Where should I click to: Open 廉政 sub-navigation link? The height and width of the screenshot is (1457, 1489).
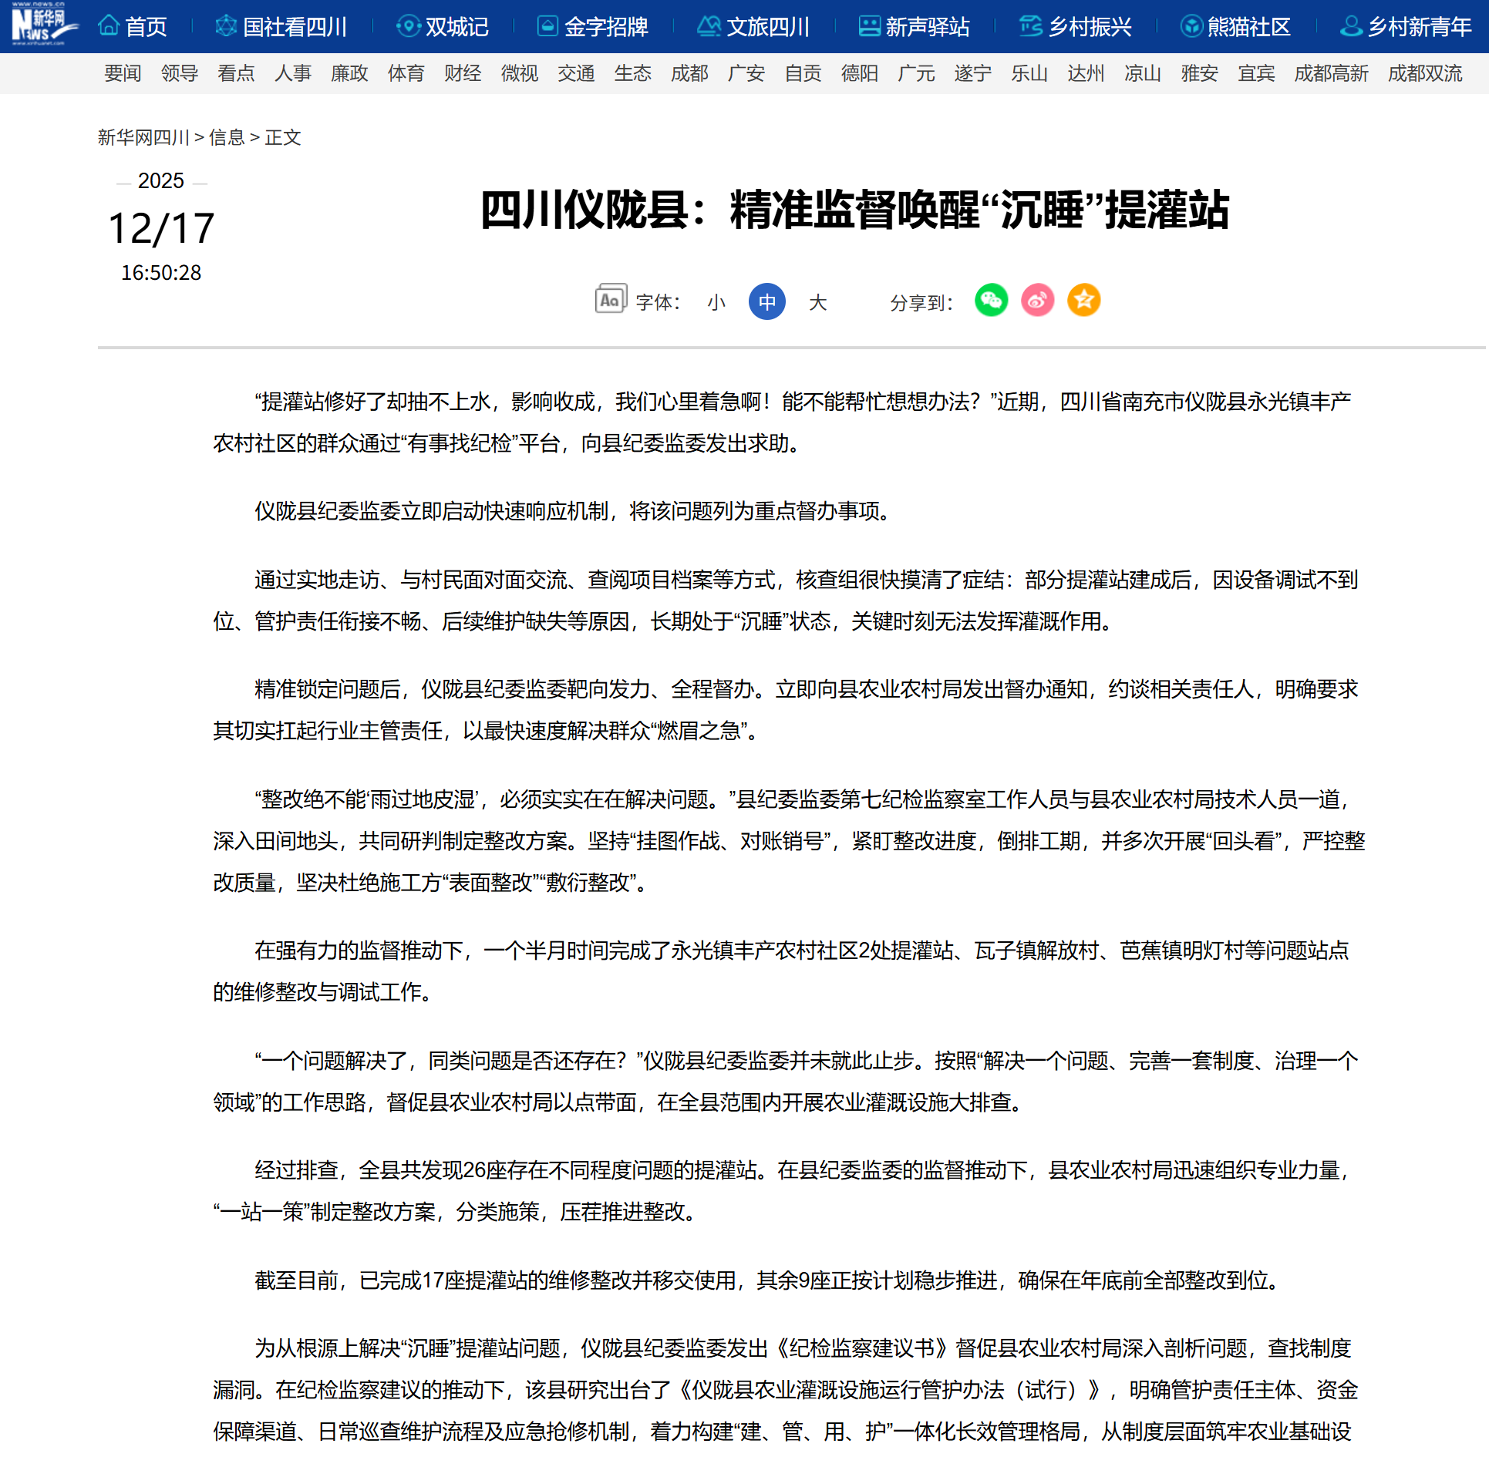click(349, 74)
